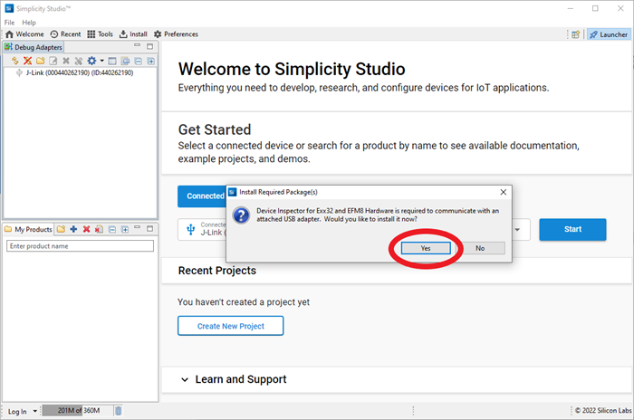This screenshot has width=634, height=420.
Task: Open the Recent items list
Action: pyautogui.click(x=65, y=34)
